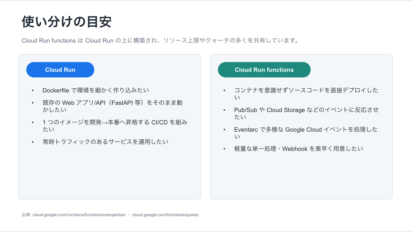Click the bullet 'Dockerfile で環境を細かく作り込みたい'

tap(96, 90)
